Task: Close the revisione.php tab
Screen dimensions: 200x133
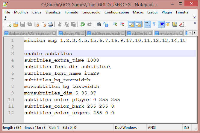Action: (181, 33)
